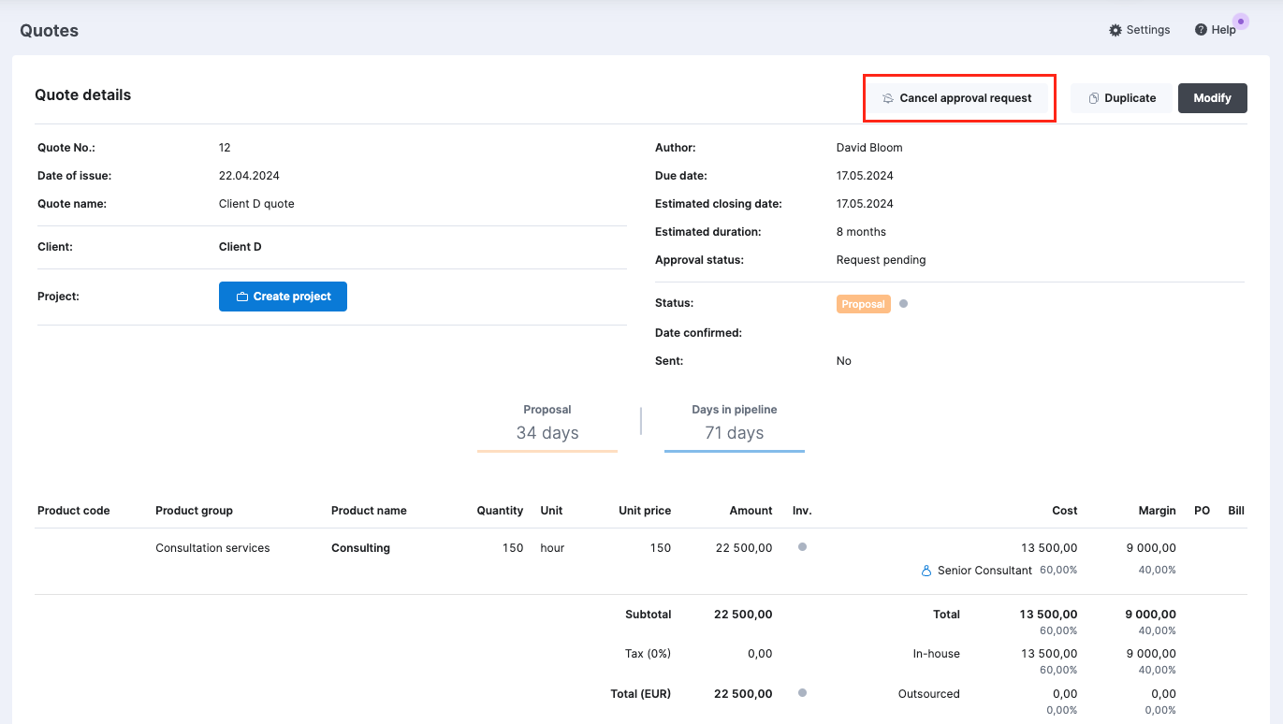Click the PO column header
The height and width of the screenshot is (724, 1283).
1203,511
